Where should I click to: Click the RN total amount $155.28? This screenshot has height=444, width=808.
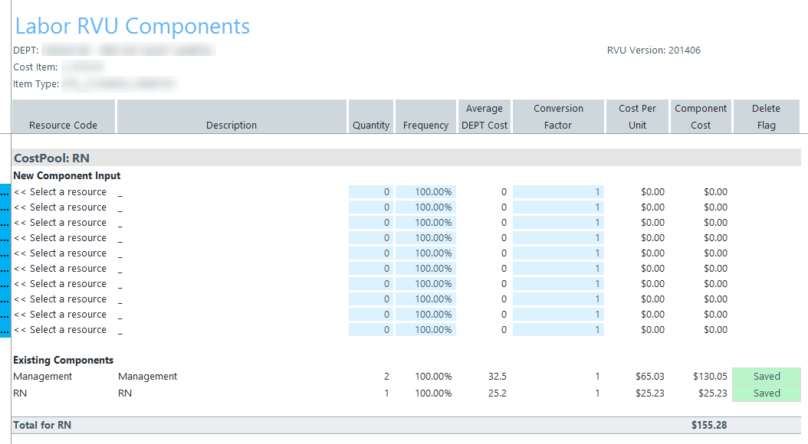point(709,425)
